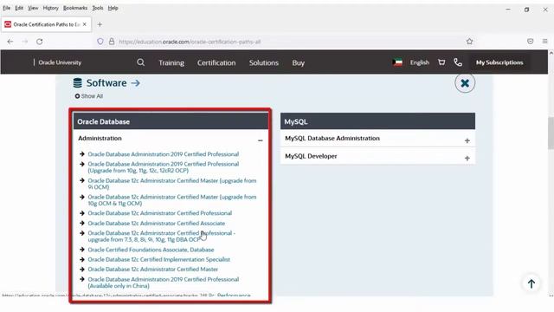Image resolution: width=554 pixels, height=312 pixels.
Task: Bookmark this page with the star icon
Action: coord(469,42)
